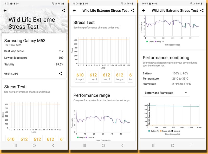Tap back arrow on first phone screen
This screenshot has height=154, width=208.
pos(5,11)
